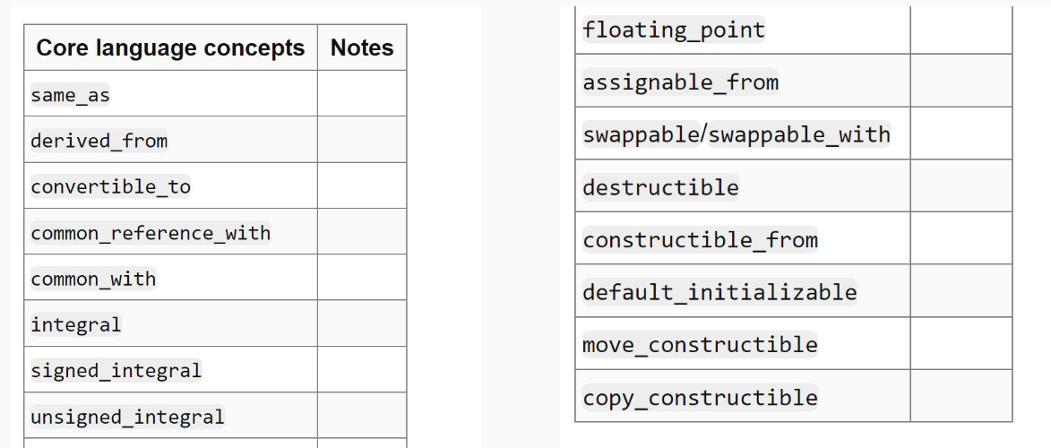Click constructible_from in the table
The image size is (1051, 448).
point(700,239)
